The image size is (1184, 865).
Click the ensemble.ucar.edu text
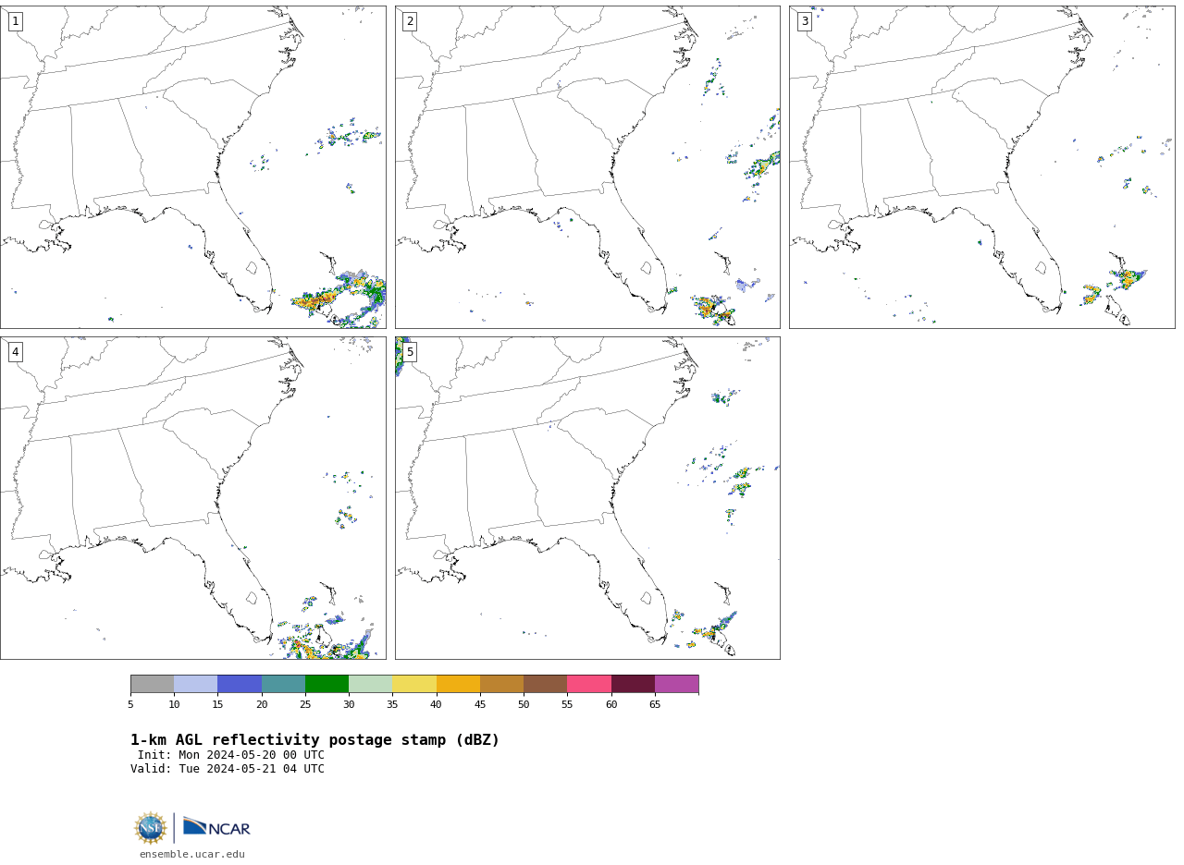[192, 855]
